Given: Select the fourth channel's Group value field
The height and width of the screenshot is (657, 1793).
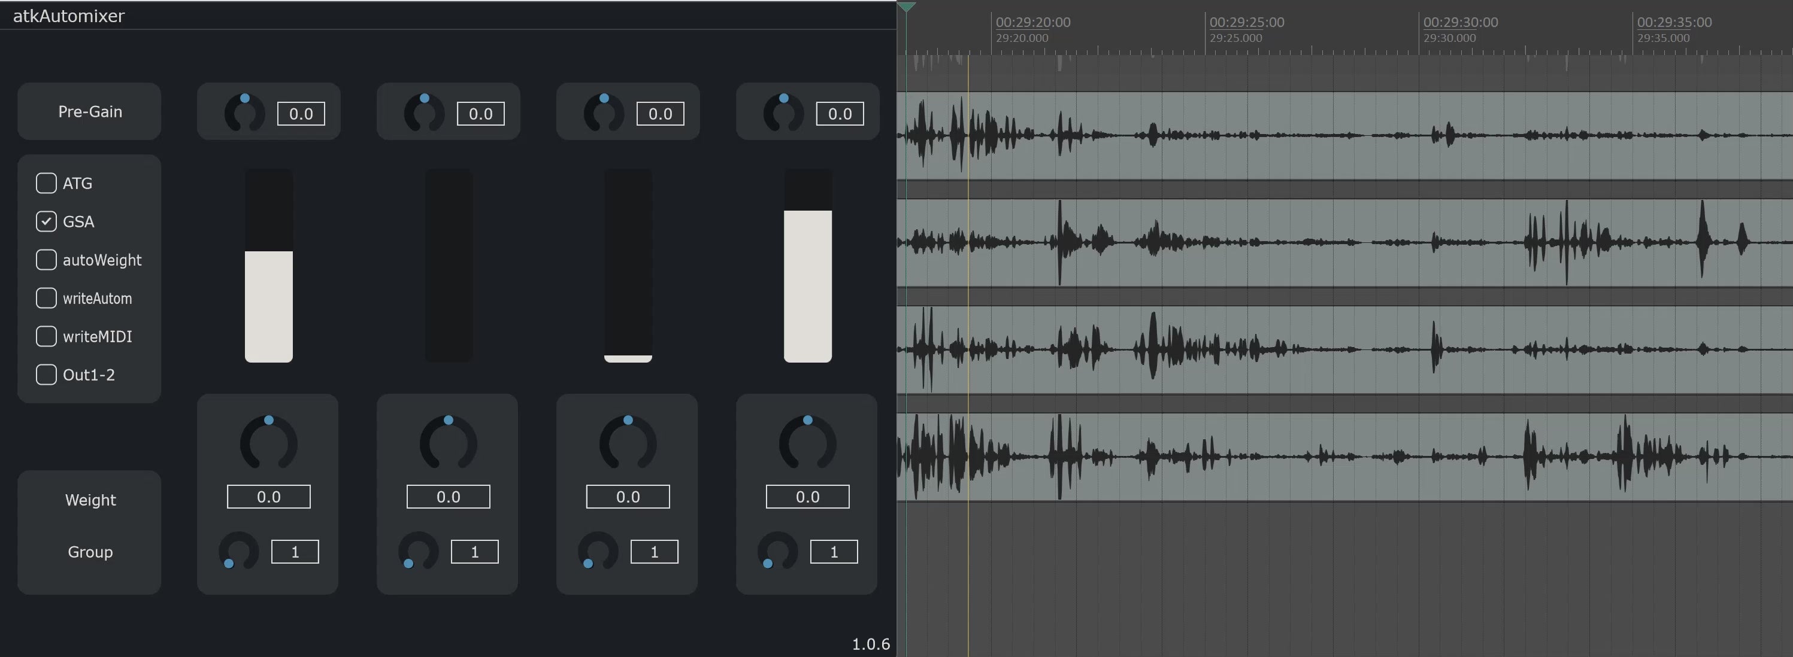Looking at the screenshot, I should (x=833, y=550).
